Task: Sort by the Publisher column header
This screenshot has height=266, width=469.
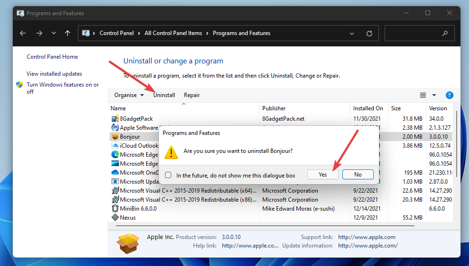Action: [274, 108]
